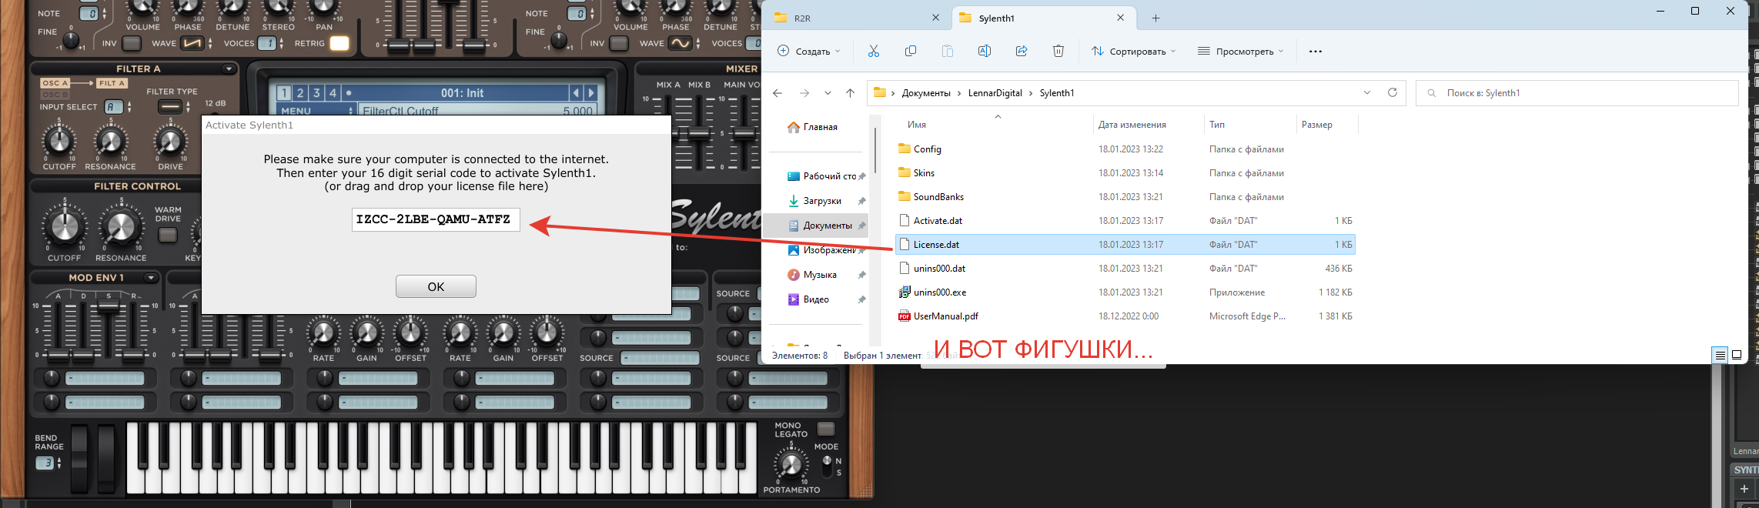Toggle the right oscillator INV button
This screenshot has width=1759, height=508.
(x=618, y=43)
